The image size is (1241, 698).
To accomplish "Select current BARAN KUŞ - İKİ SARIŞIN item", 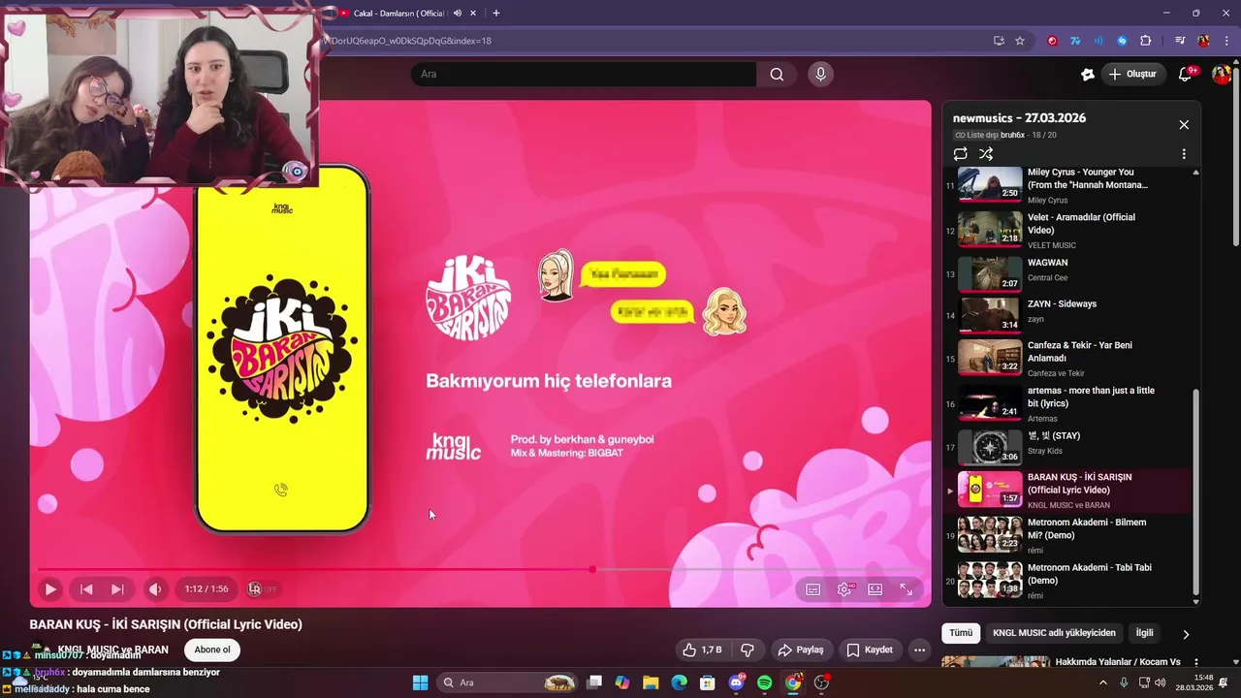I will [x=1066, y=491].
